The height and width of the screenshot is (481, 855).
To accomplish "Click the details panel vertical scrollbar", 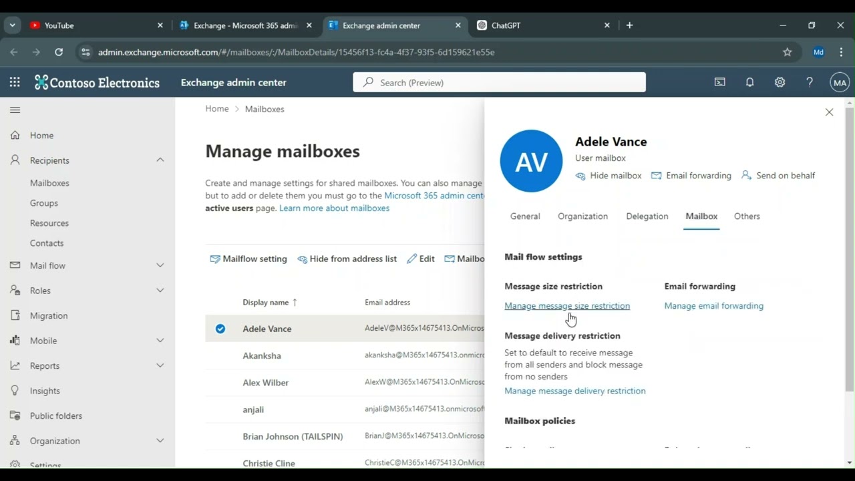I will (850, 250).
